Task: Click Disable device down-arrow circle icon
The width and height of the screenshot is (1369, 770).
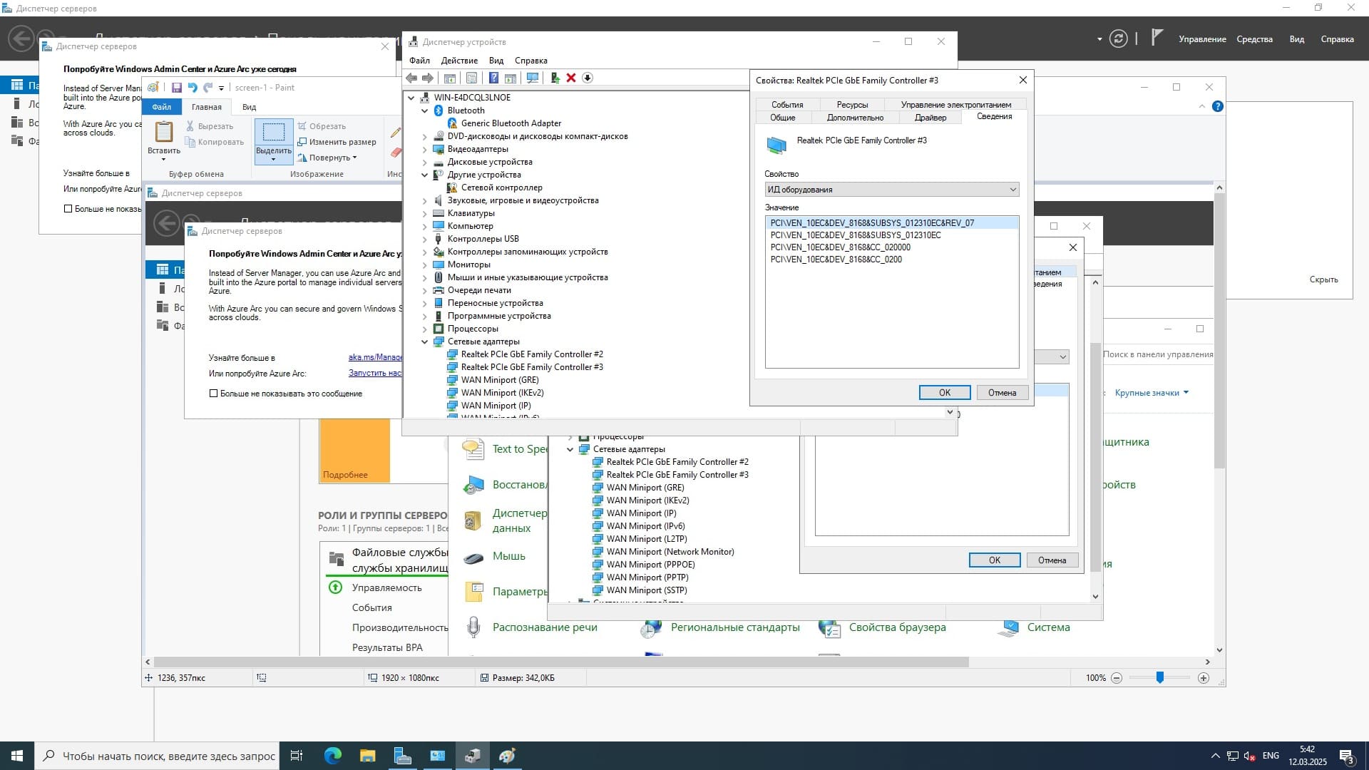Action: pos(588,78)
